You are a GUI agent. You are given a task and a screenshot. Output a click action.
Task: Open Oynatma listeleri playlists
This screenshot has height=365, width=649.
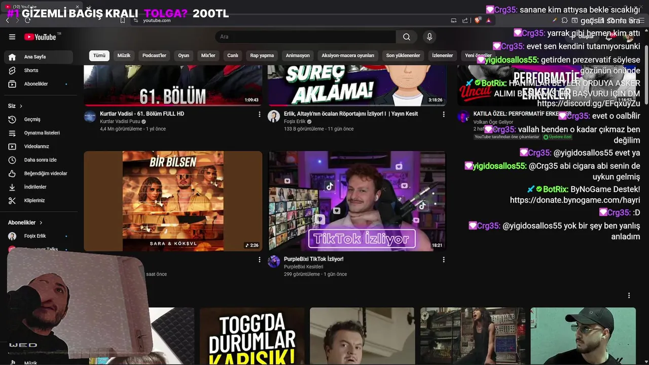[x=39, y=133]
